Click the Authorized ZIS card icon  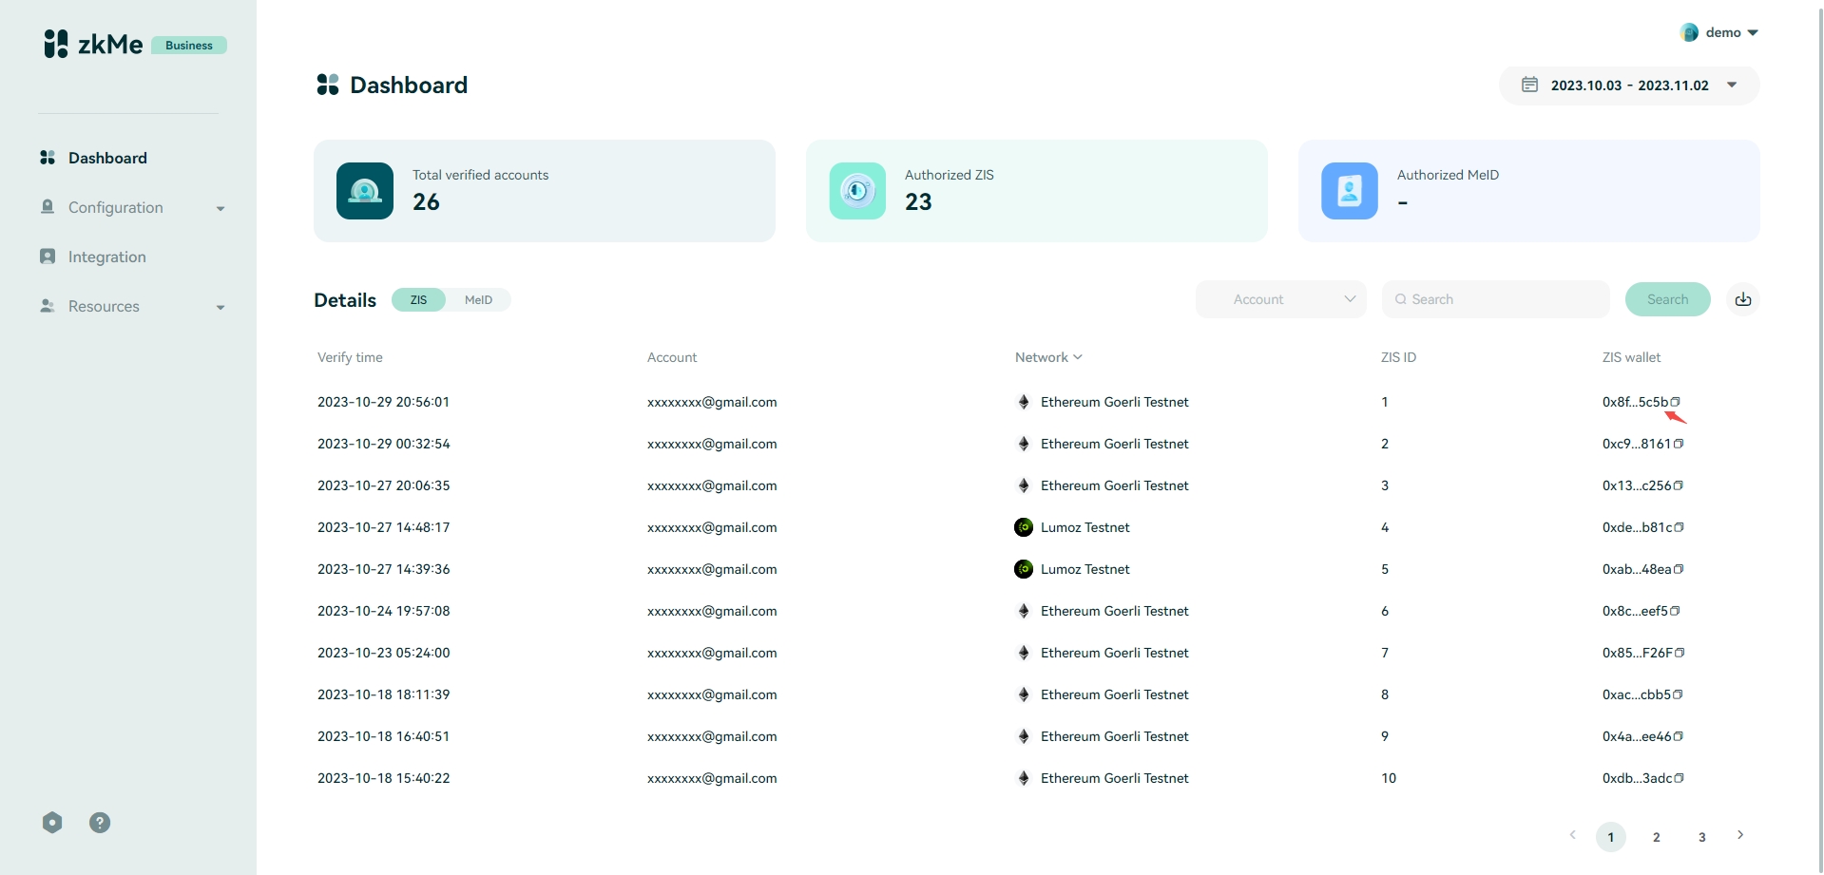tap(856, 191)
